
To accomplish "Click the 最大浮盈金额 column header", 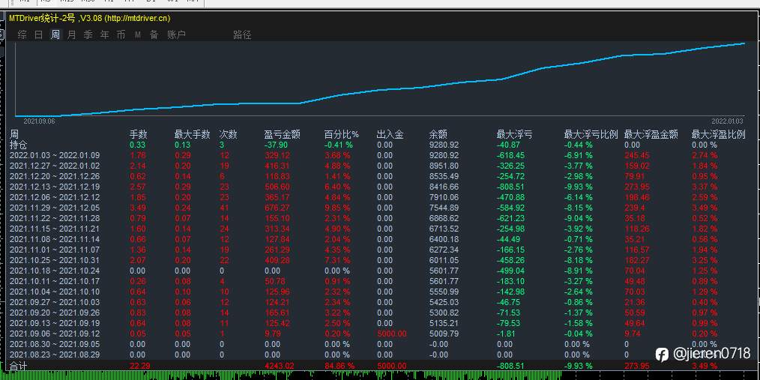I will (x=651, y=134).
